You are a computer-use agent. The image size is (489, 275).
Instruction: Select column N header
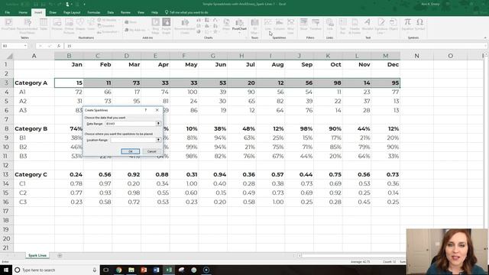coord(416,56)
